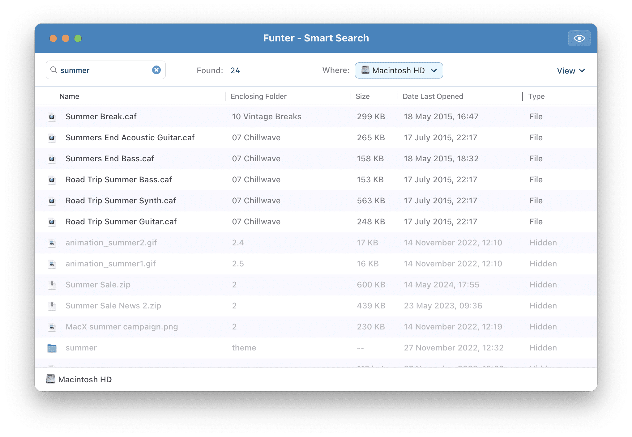Sort by Name column header
632x437 pixels.
click(69, 96)
